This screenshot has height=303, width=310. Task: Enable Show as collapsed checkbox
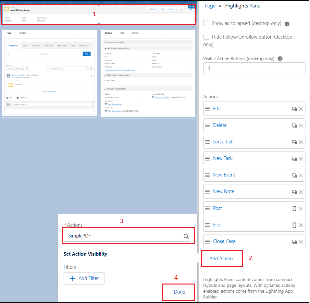pyautogui.click(x=206, y=23)
